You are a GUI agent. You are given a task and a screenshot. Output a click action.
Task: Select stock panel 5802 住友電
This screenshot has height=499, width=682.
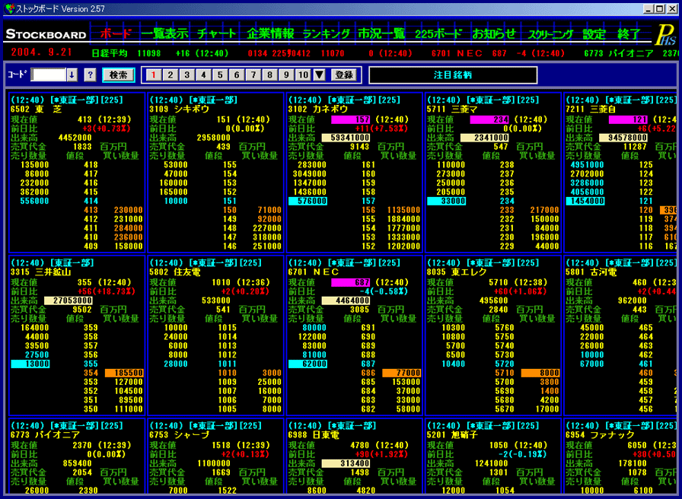tap(174, 272)
